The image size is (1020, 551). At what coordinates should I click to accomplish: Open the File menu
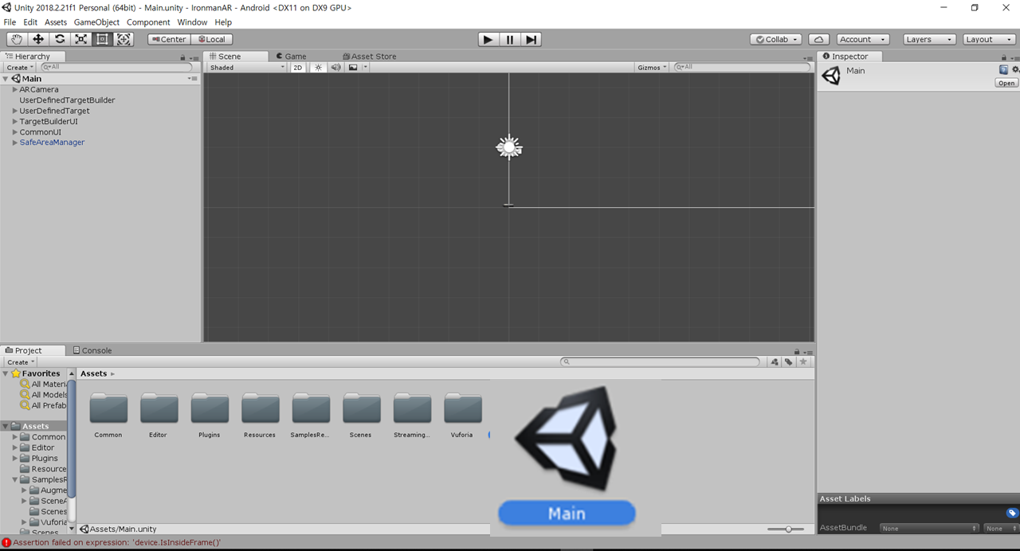pos(10,22)
